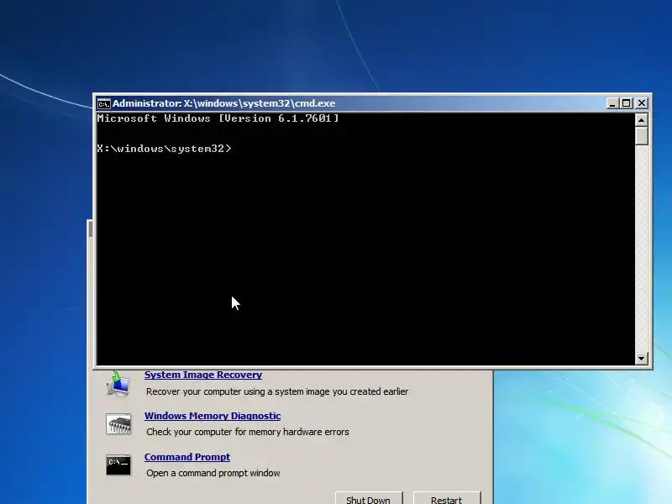Click the Shut Down button
Screen dimensions: 672x504
coord(369,499)
